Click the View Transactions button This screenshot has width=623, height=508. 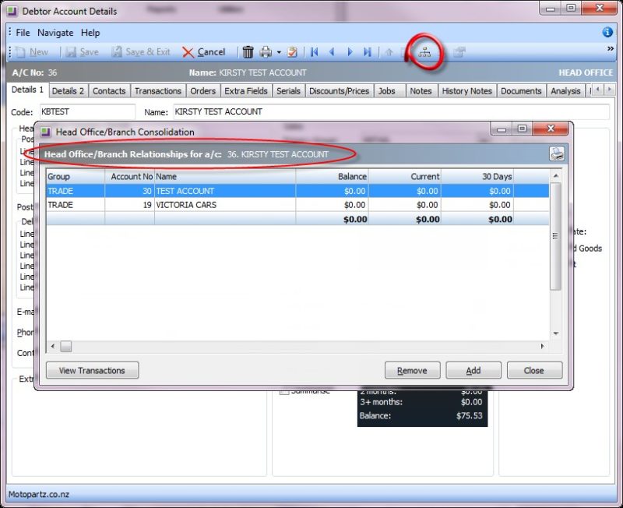pos(92,370)
